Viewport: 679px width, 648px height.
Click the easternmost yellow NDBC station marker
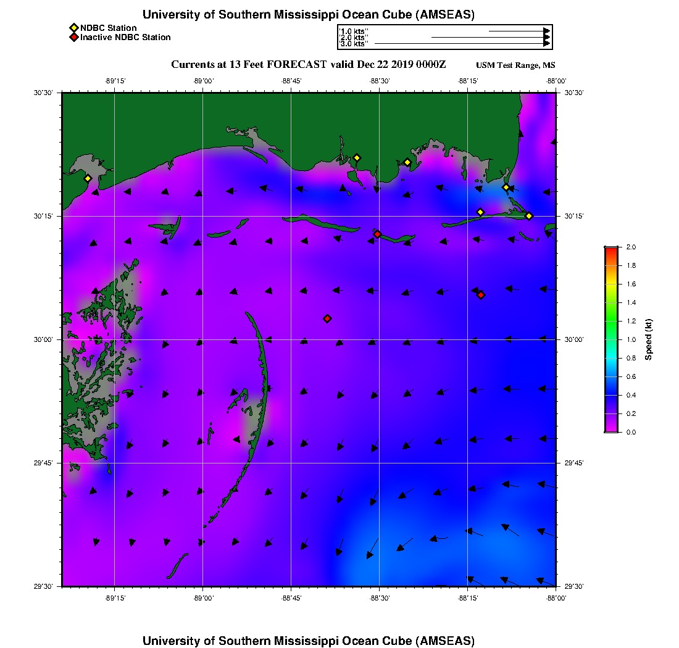pyautogui.click(x=529, y=215)
